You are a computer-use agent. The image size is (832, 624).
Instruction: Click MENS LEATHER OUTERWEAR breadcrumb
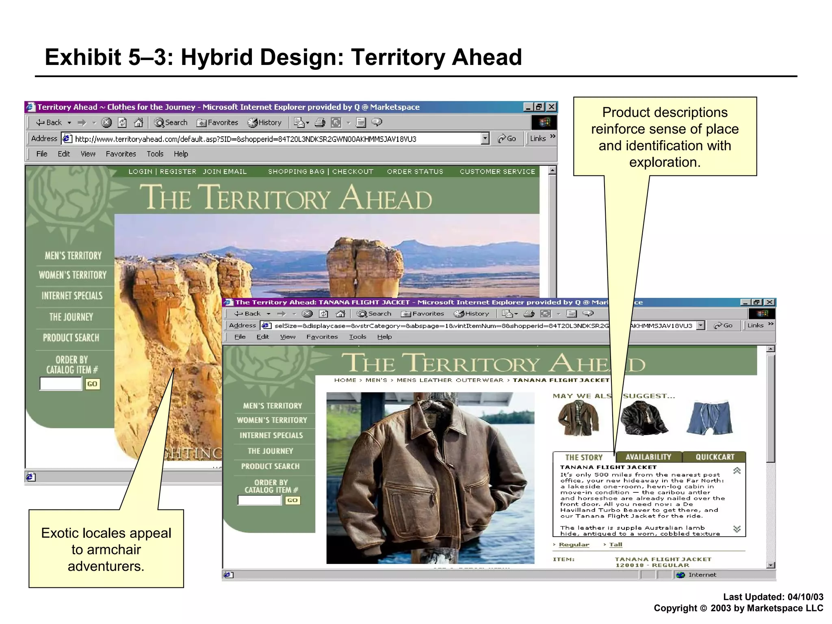click(x=450, y=380)
